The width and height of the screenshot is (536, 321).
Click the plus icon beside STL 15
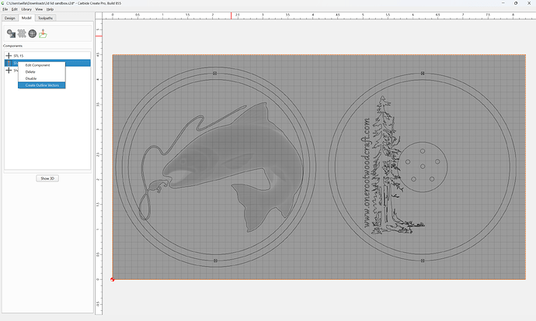coord(9,56)
